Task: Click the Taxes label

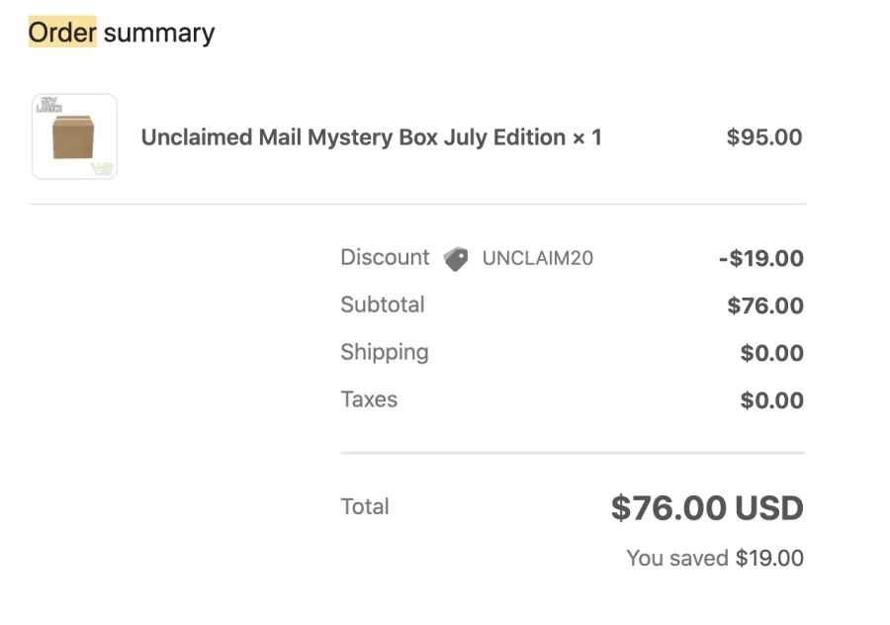Action: click(369, 400)
